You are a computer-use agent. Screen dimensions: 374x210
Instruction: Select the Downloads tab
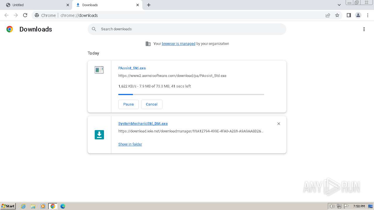[107, 5]
